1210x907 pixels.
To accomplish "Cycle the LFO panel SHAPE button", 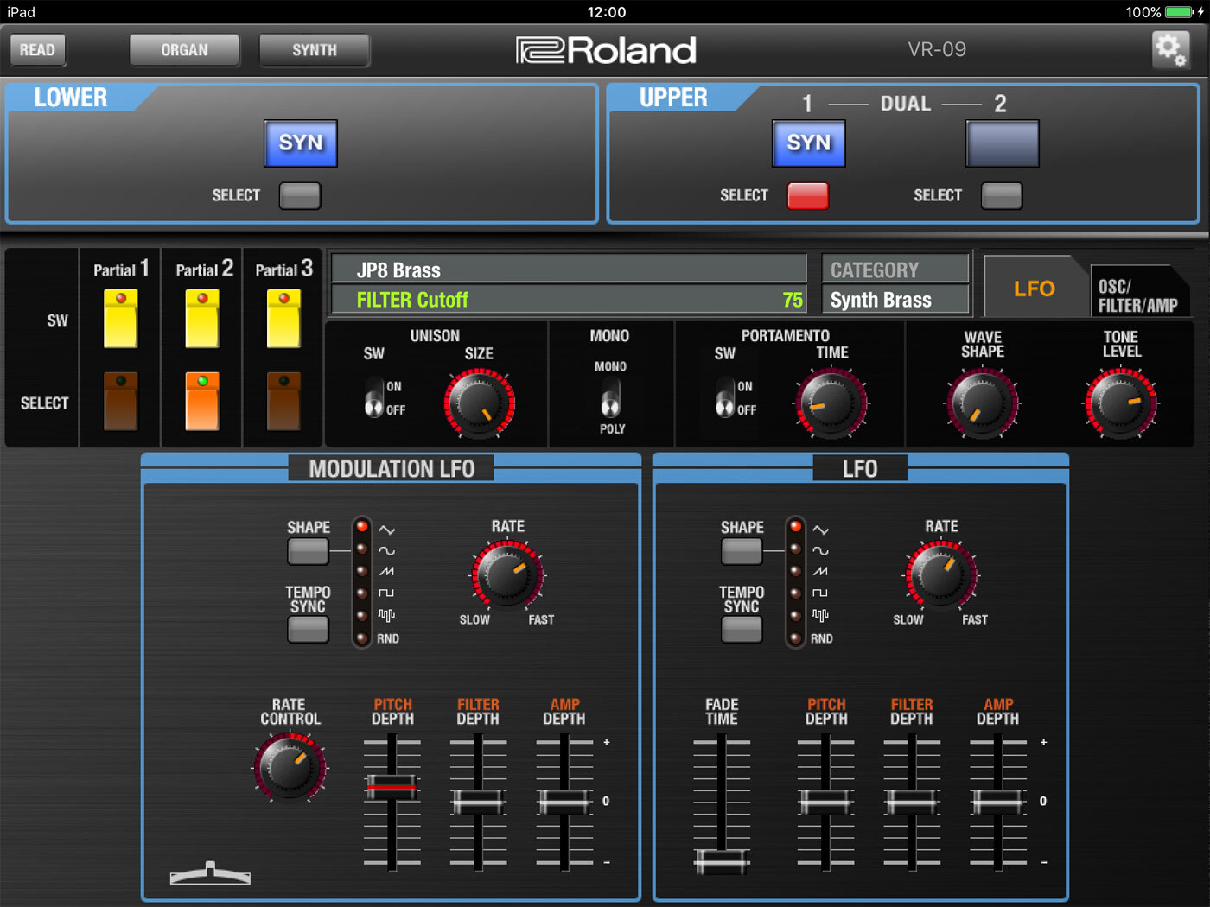I will [x=742, y=551].
